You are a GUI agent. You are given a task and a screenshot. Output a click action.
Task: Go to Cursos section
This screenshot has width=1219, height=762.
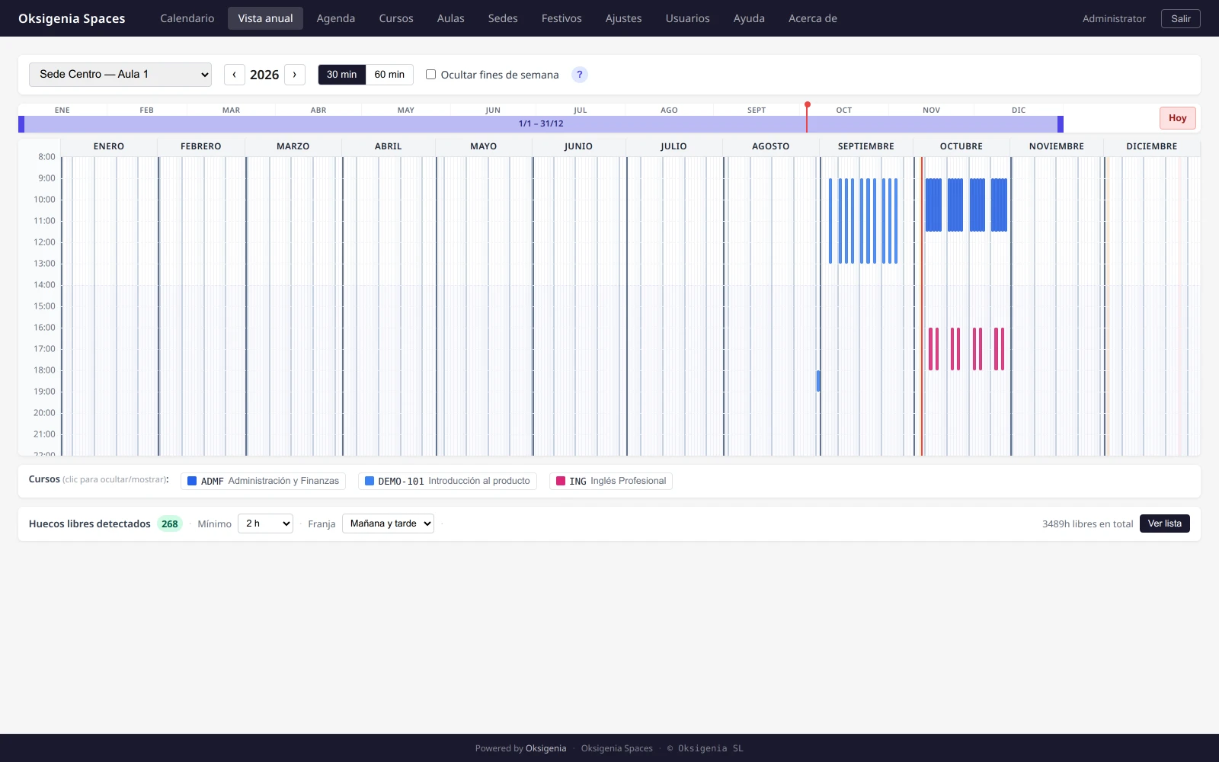point(396,18)
